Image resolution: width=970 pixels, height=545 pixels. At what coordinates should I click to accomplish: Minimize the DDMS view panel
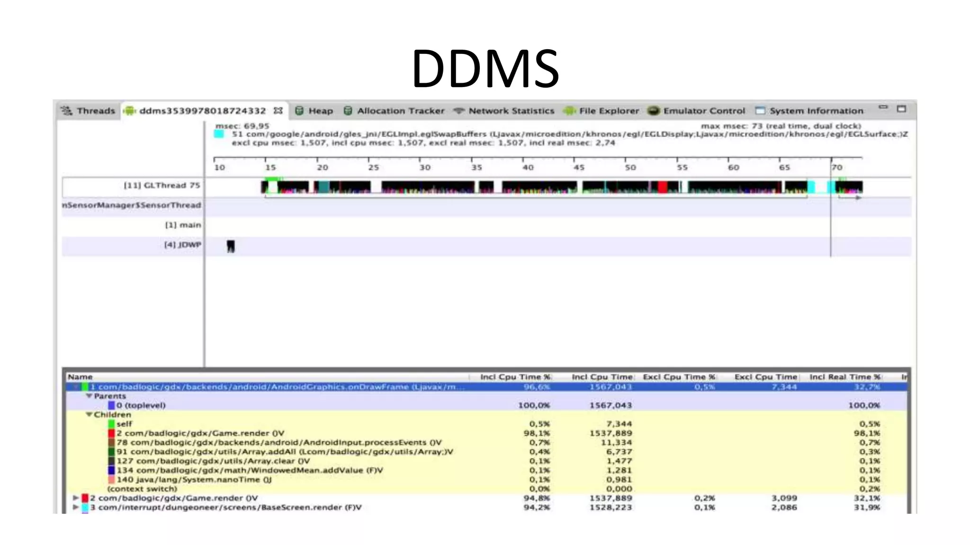tap(883, 107)
